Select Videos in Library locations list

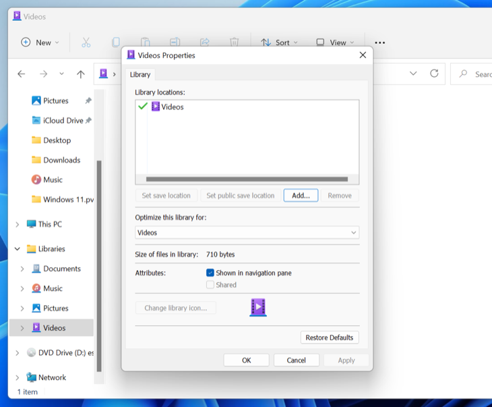tap(168, 107)
